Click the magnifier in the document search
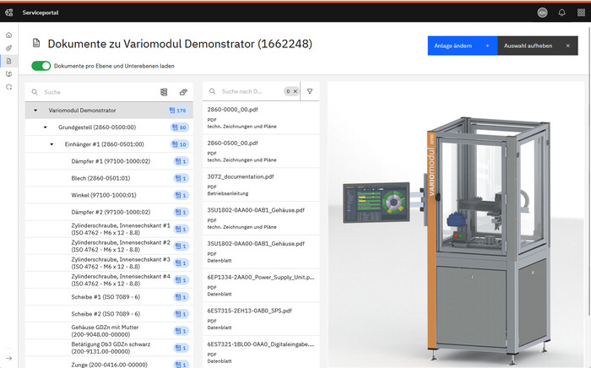591x368 pixels. tap(212, 91)
